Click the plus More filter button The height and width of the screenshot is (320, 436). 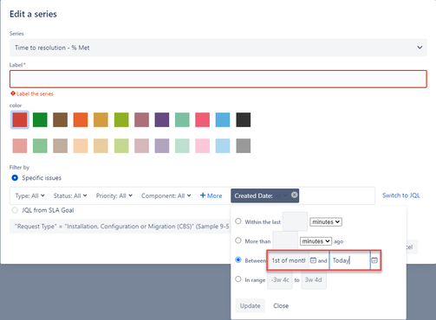coord(211,195)
